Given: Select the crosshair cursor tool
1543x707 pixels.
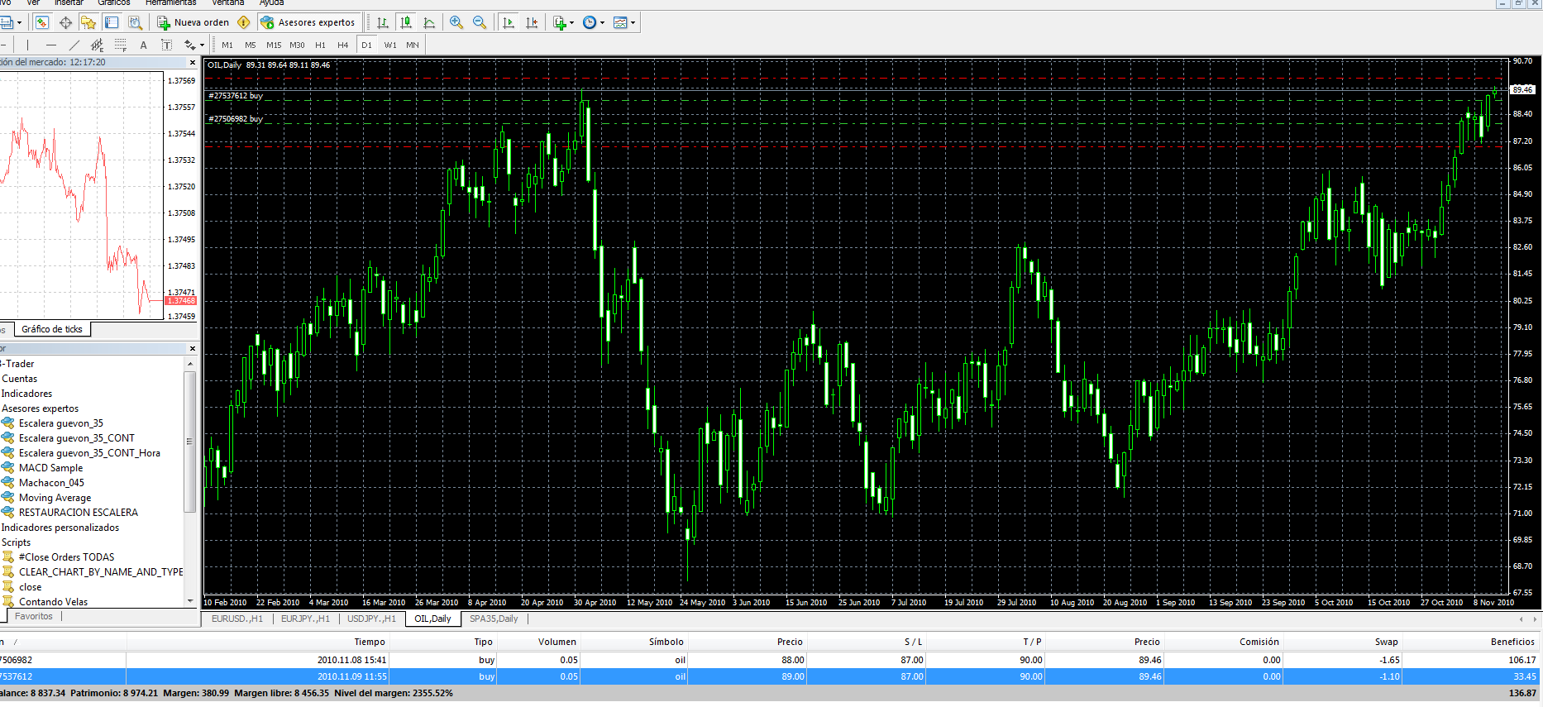Looking at the screenshot, I should 65,22.
